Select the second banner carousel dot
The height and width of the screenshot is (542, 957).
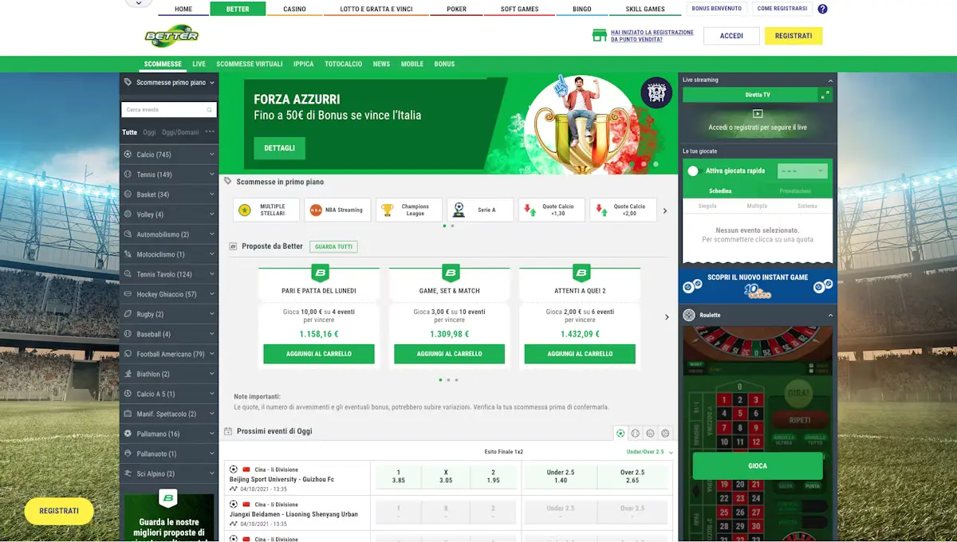pyautogui.click(x=644, y=163)
